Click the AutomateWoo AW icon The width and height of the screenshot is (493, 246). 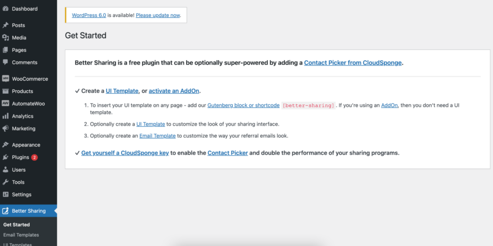[5, 104]
